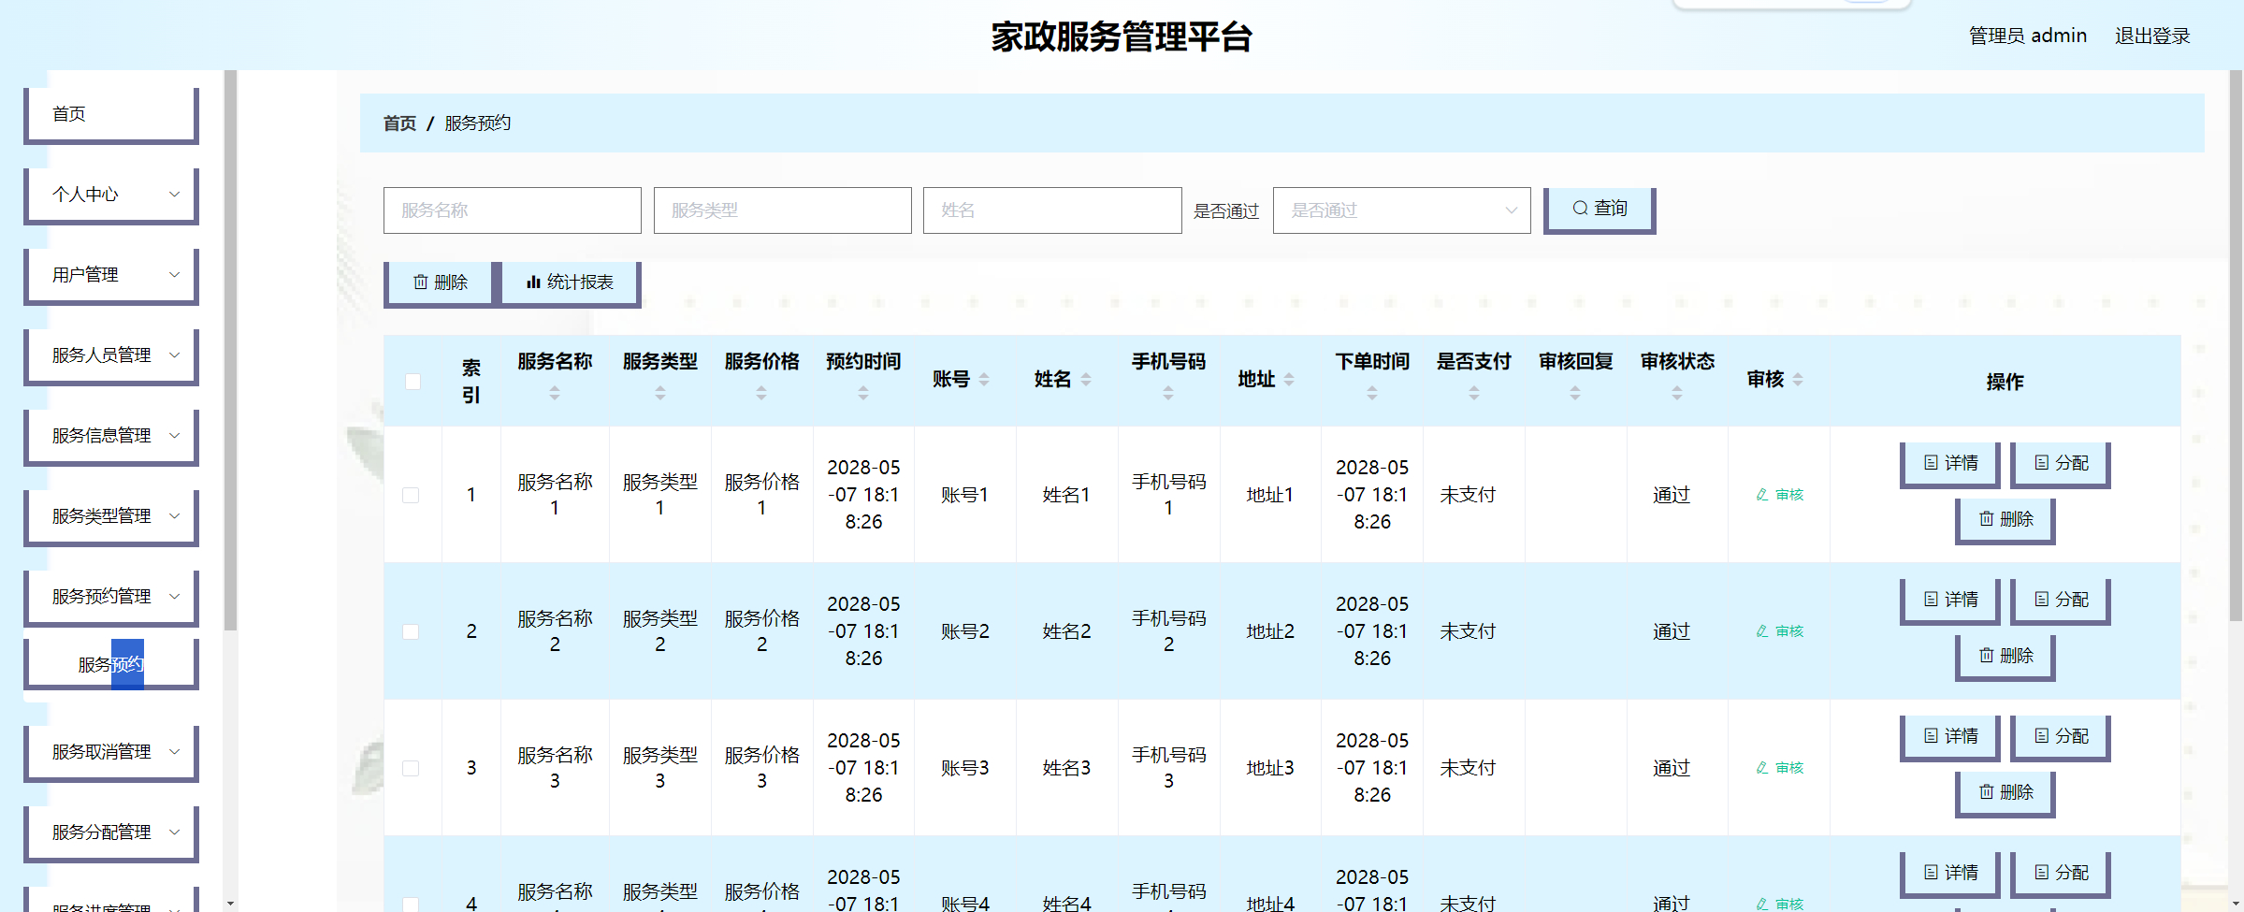Click the bar chart icon on 统计报表
Image resolution: width=2244 pixels, height=912 pixels.
[x=533, y=282]
